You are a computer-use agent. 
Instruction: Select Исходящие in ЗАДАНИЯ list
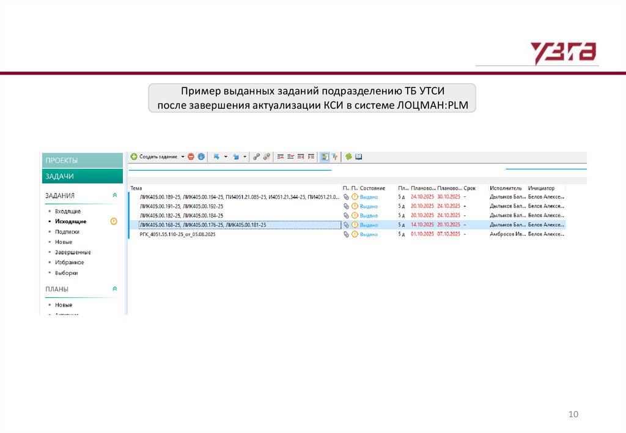point(71,221)
